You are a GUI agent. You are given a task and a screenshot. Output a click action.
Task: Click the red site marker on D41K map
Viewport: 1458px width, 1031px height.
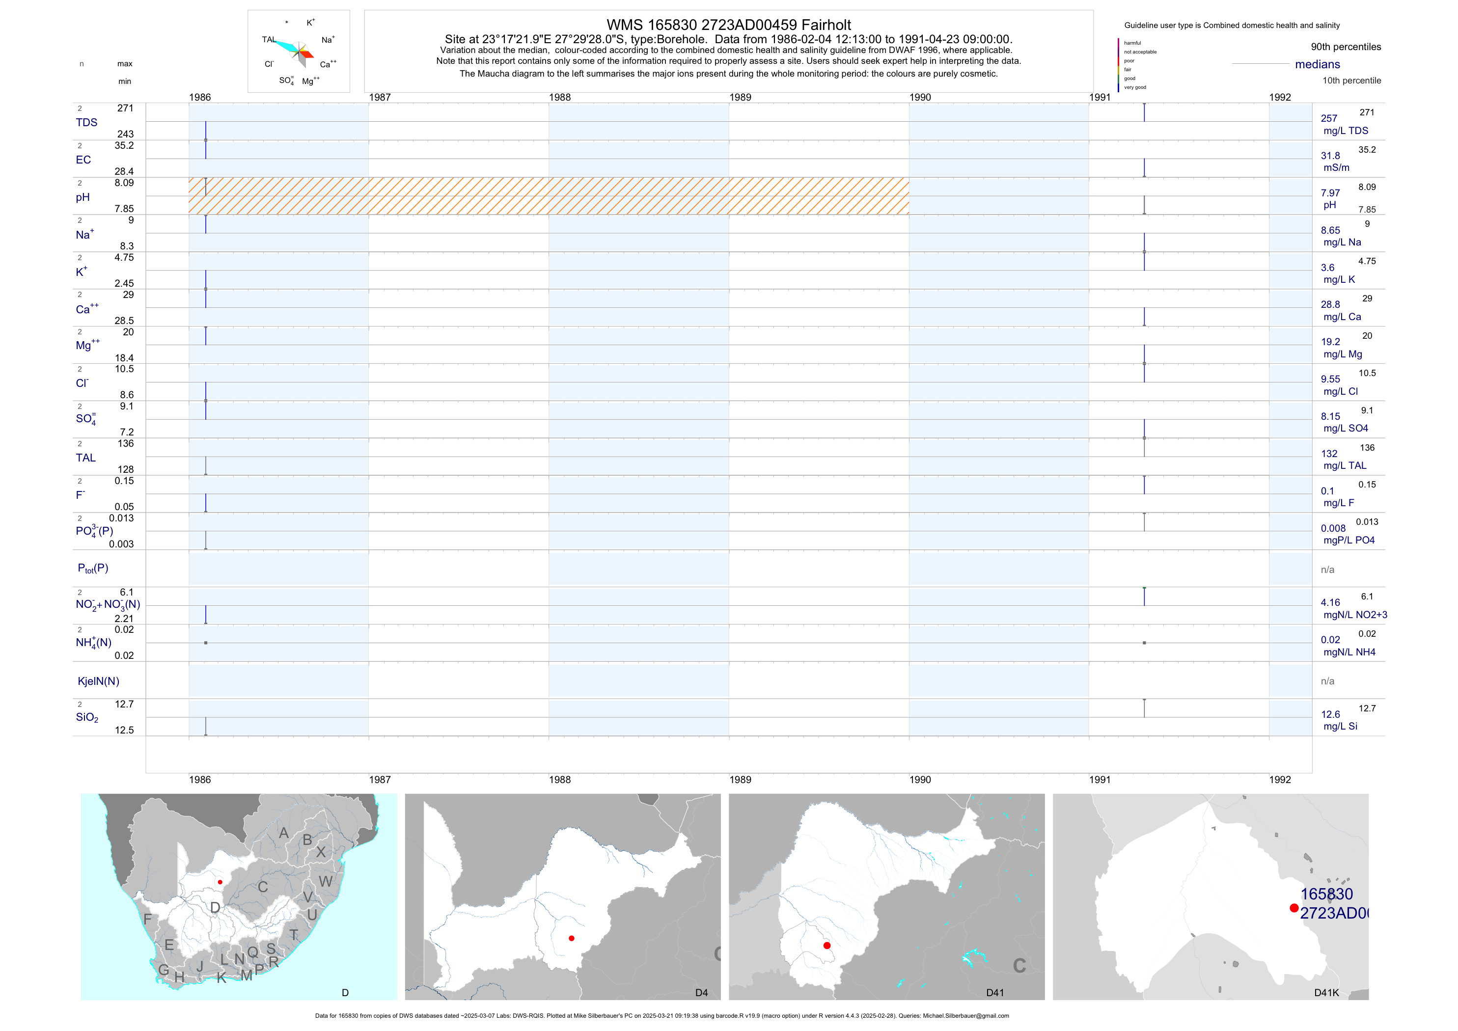click(1293, 908)
